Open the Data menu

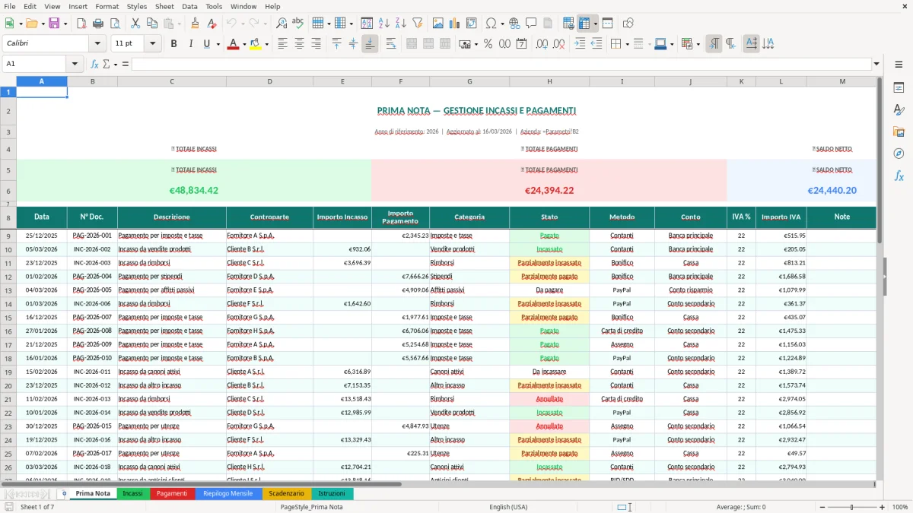(189, 6)
